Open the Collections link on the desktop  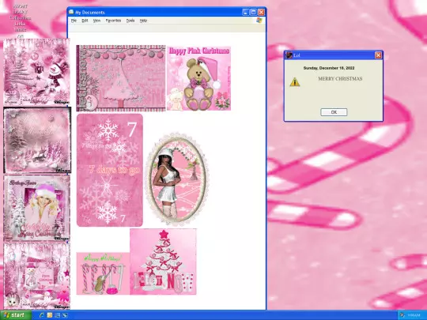(21, 18)
